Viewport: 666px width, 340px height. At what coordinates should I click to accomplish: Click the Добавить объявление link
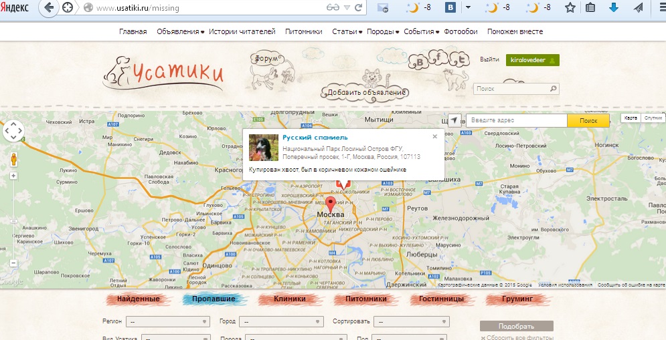click(x=366, y=92)
